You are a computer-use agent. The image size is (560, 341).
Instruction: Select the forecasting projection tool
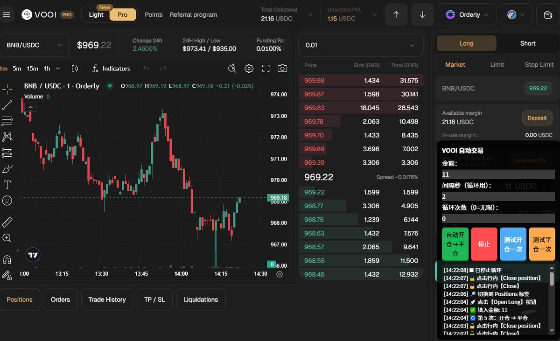(x=7, y=153)
